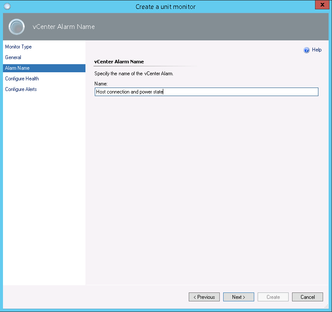Go to the Monitor Type step
The image size is (332, 312).
pos(18,47)
